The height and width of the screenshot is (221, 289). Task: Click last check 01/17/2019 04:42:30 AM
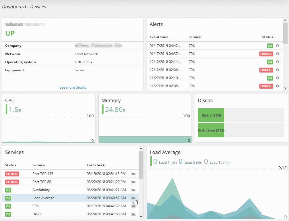click(x=106, y=206)
